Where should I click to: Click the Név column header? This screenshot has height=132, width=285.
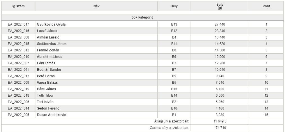[96, 6]
